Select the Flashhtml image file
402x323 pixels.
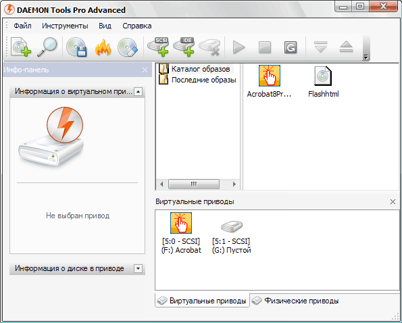tap(324, 82)
